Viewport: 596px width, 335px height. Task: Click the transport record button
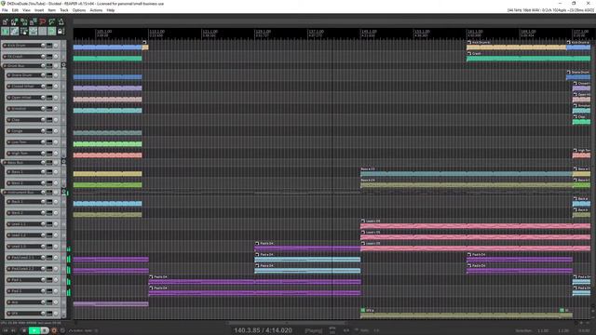click(x=54, y=330)
